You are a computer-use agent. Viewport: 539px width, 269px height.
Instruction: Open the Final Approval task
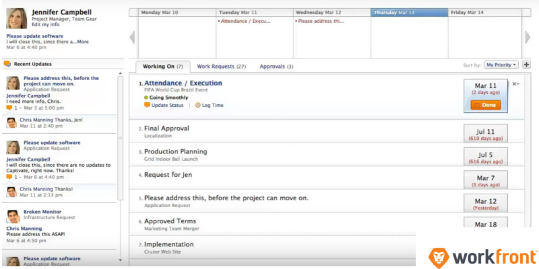click(x=166, y=128)
